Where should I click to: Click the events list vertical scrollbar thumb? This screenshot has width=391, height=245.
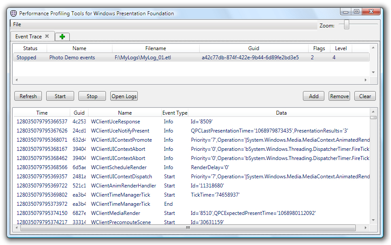373,118
